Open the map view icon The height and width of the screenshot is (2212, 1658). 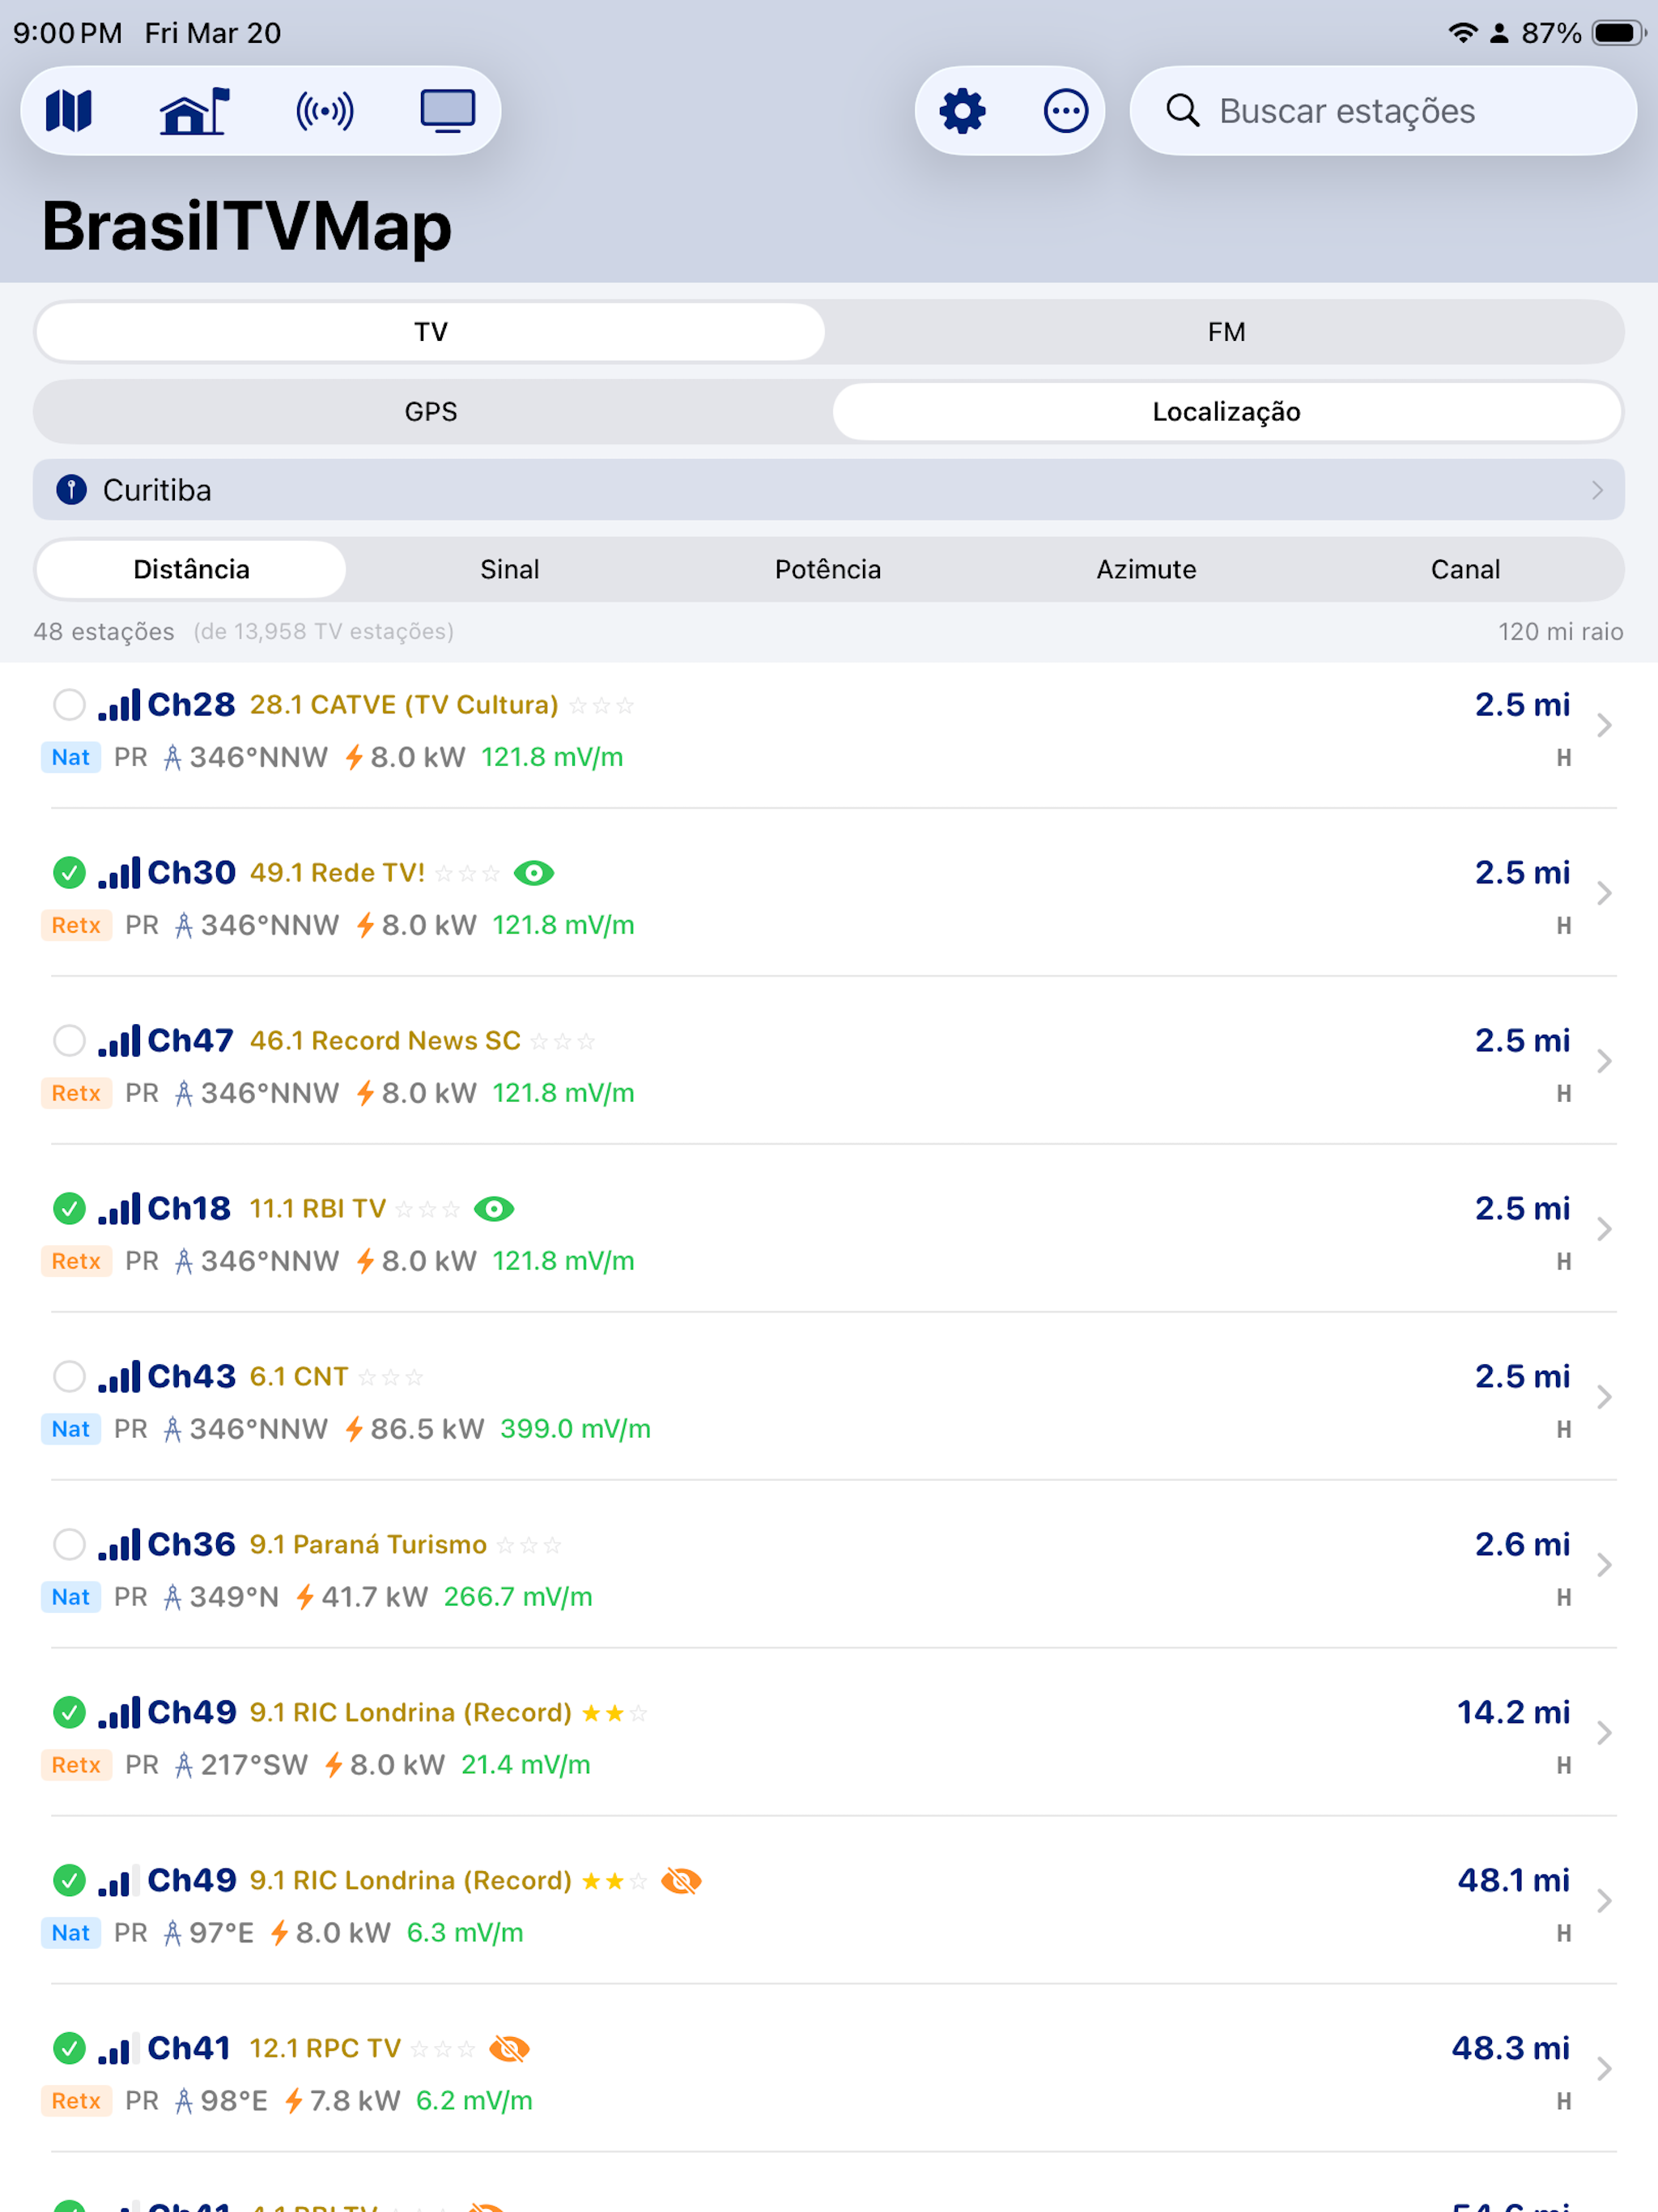69,111
